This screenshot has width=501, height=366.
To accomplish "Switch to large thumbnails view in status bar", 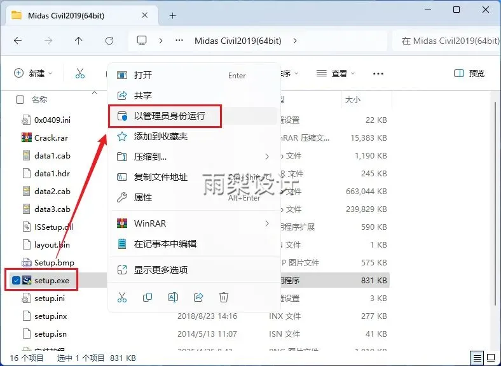I will click(x=491, y=358).
